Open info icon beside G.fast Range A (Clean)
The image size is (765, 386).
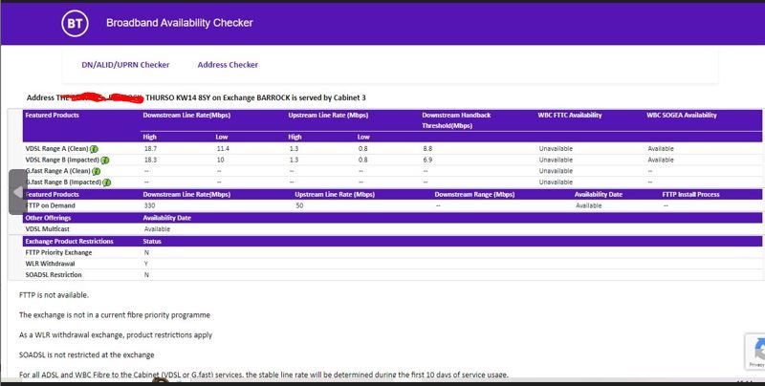pyautogui.click(x=97, y=172)
